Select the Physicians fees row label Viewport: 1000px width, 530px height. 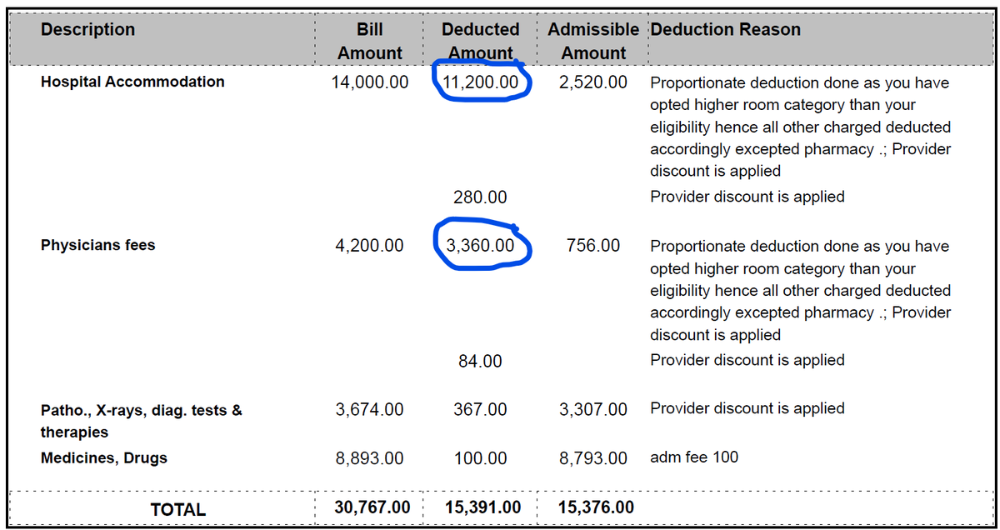98,245
